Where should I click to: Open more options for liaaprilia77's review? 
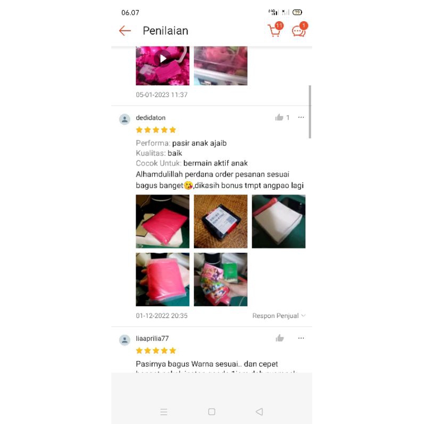pyautogui.click(x=301, y=338)
